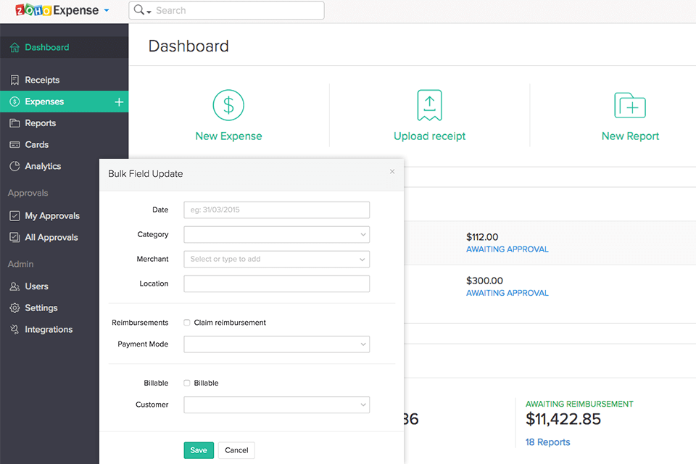Open the Zoho Expense app switcher arrow
This screenshot has width=696, height=464.
[x=107, y=10]
